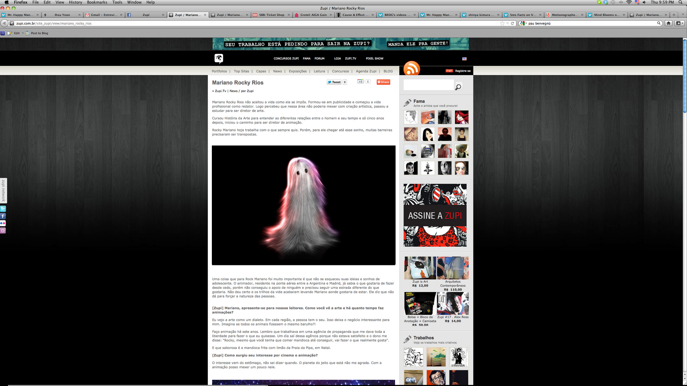Click the magnifier icon beside site search

click(x=458, y=86)
